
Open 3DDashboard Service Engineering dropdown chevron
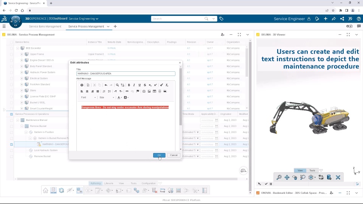click(97, 19)
